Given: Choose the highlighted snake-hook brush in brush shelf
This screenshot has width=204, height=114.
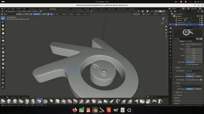Looking at the screenshot, I should [x=39, y=101].
